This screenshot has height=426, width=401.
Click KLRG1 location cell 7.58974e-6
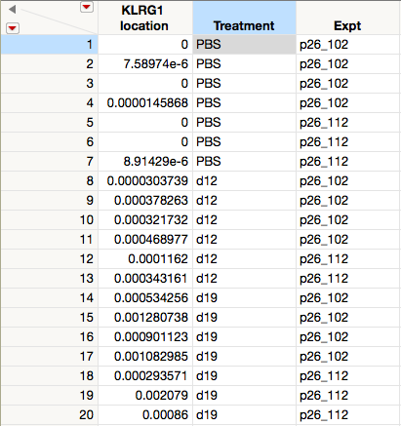click(x=145, y=64)
